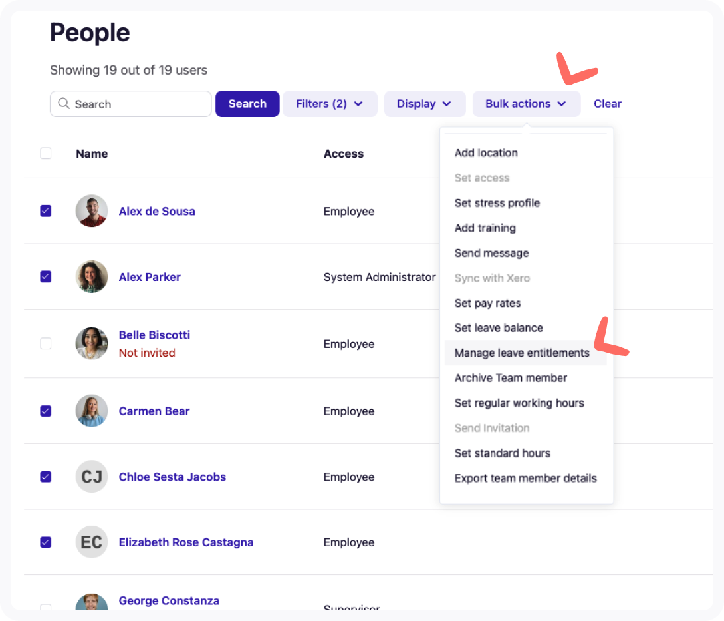
Task: Click the EC initials avatar
Action: pos(92,542)
